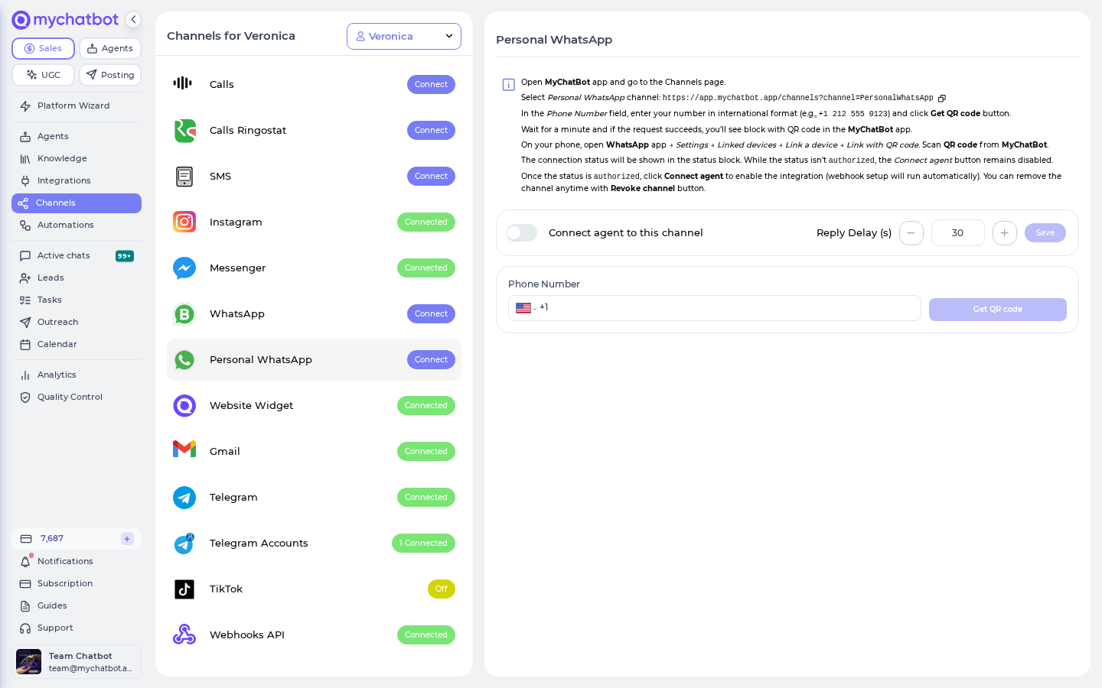This screenshot has width=1102, height=688.
Task: Open Leads in the sidebar
Action: point(77,278)
